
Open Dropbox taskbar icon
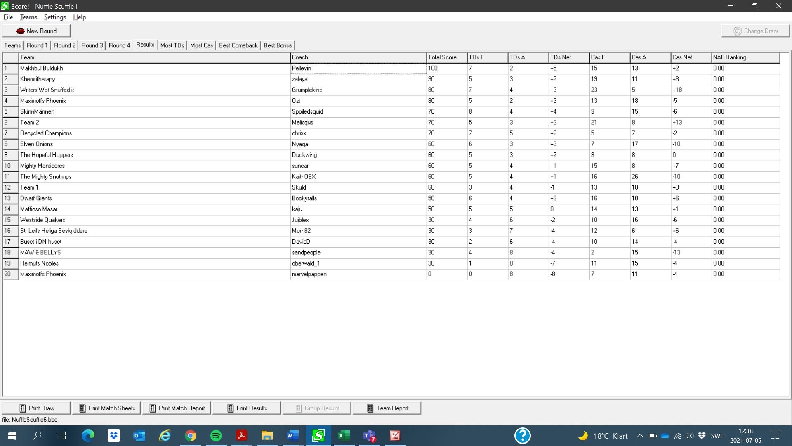click(113, 436)
